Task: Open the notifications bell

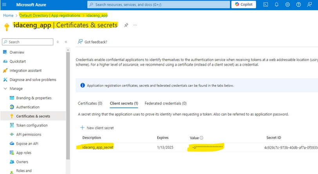Action: [x=276, y=5]
